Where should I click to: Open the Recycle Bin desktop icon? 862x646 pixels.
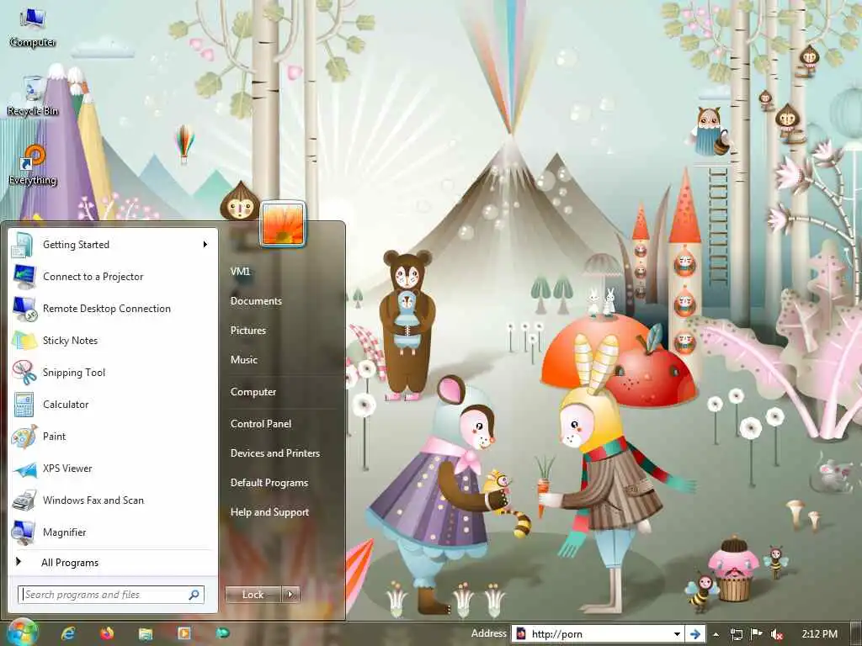(x=33, y=96)
